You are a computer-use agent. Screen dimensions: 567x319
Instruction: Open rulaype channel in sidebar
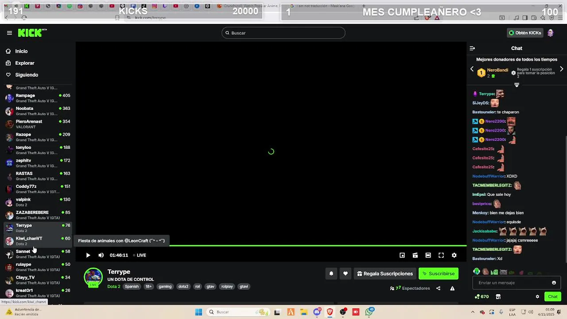point(38,267)
